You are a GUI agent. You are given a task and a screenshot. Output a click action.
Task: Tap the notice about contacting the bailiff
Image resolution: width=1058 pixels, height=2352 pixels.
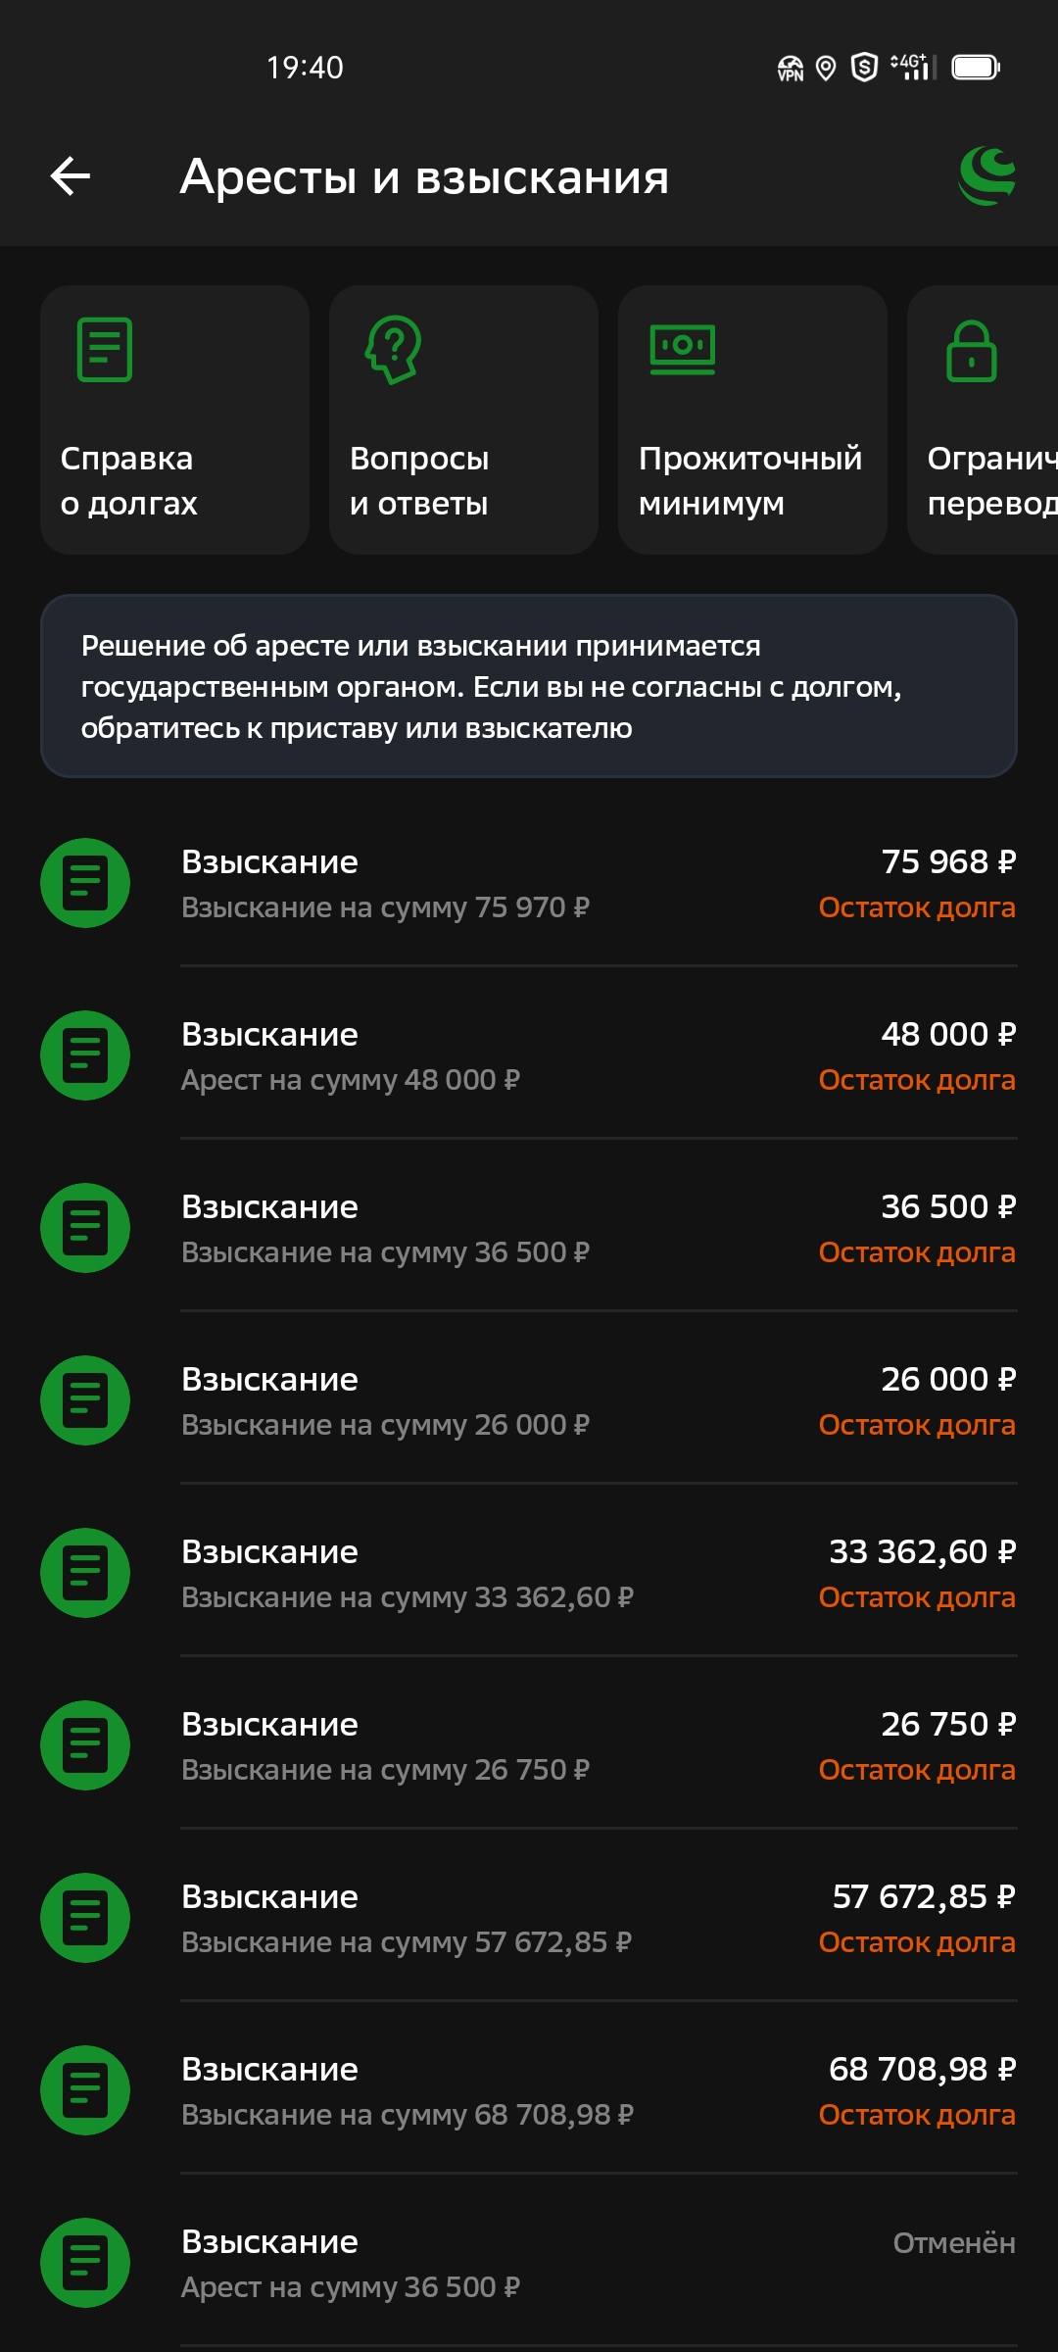[529, 686]
